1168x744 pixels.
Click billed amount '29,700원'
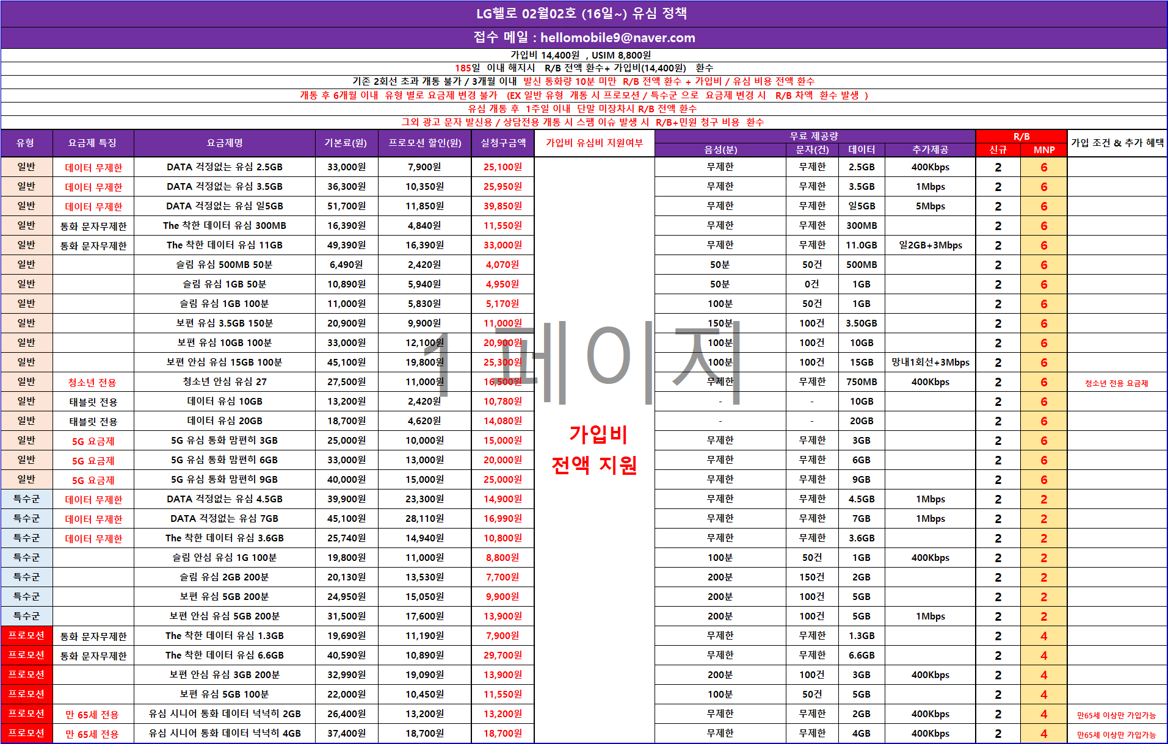click(x=502, y=655)
